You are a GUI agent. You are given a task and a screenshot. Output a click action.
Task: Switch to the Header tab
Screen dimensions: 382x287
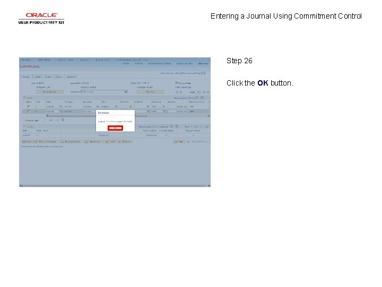(x=26, y=77)
